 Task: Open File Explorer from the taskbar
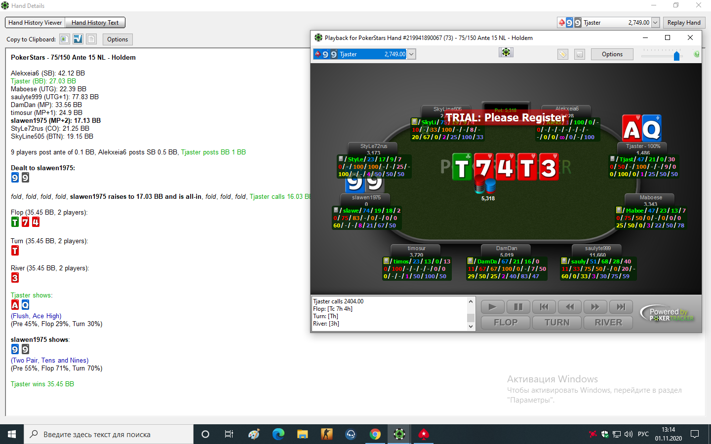tap(302, 434)
